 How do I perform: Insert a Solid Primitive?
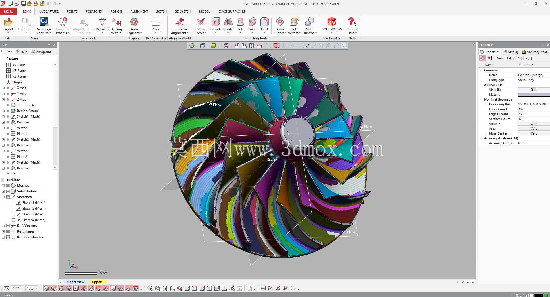click(309, 25)
